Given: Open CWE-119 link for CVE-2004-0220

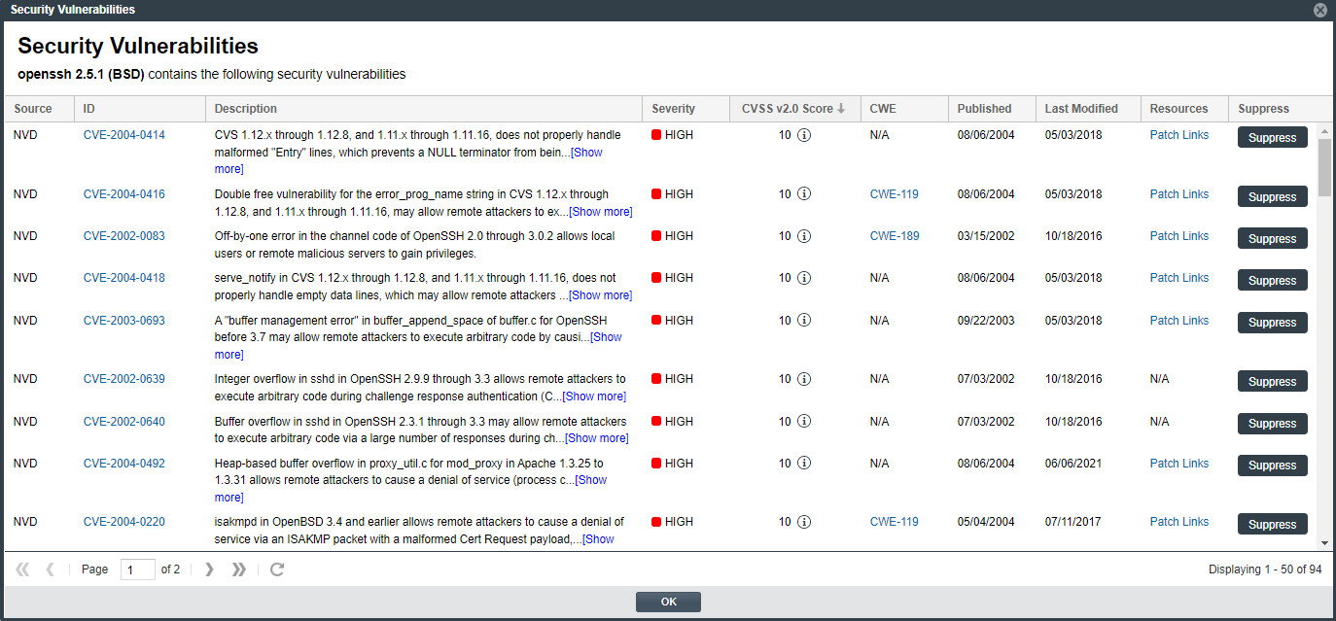Looking at the screenshot, I should point(895,522).
